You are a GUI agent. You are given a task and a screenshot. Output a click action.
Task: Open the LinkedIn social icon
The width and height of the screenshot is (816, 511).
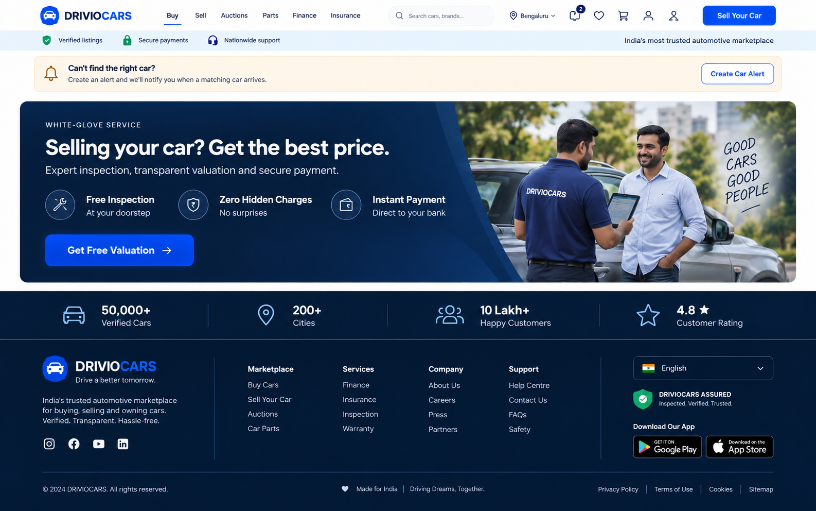[x=123, y=444]
